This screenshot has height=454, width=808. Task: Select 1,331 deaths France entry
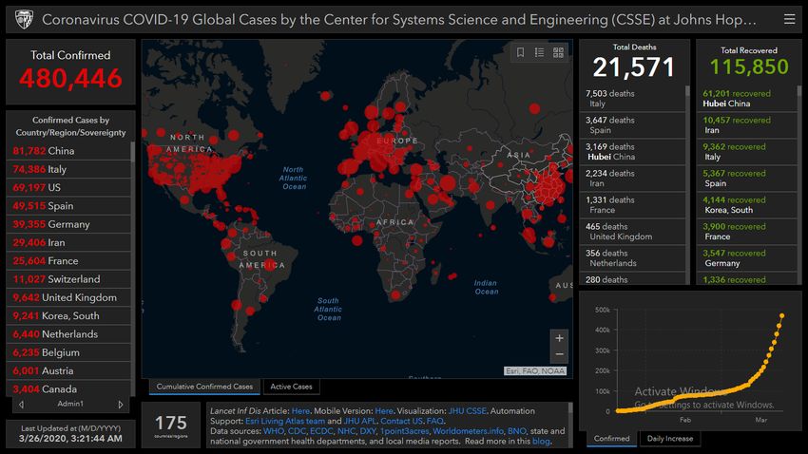click(633, 205)
